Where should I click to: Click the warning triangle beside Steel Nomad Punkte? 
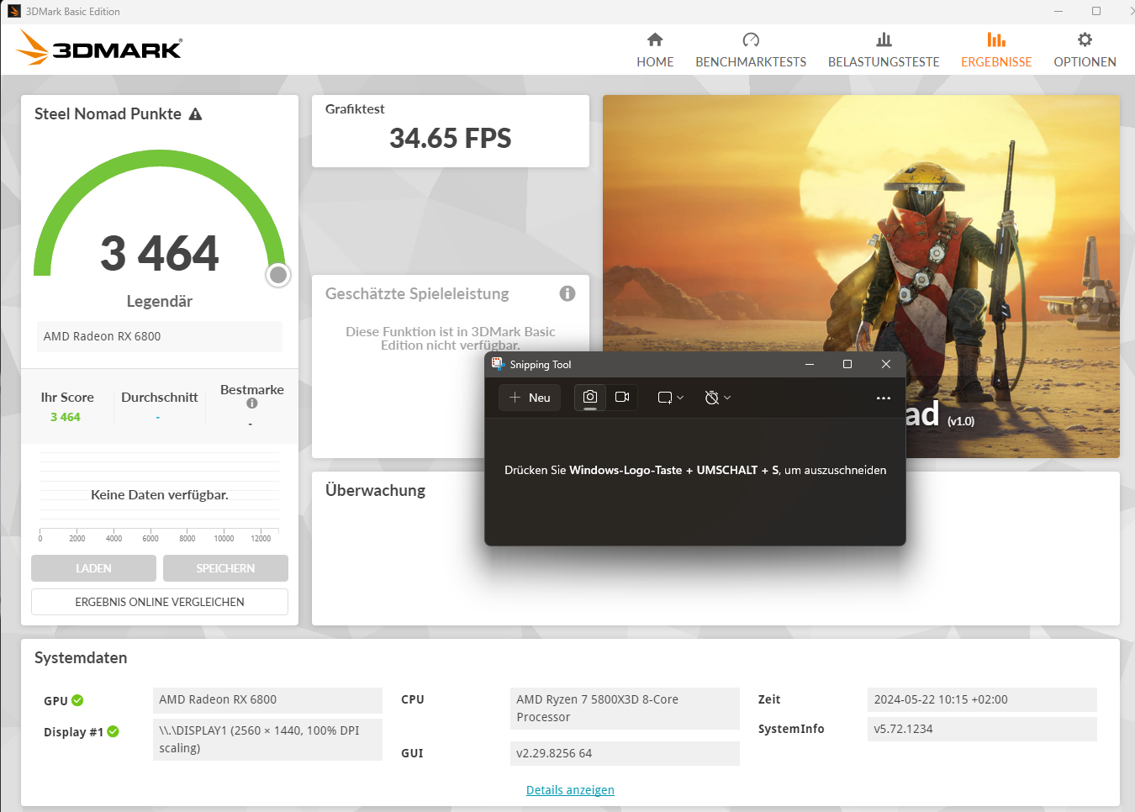(x=195, y=114)
